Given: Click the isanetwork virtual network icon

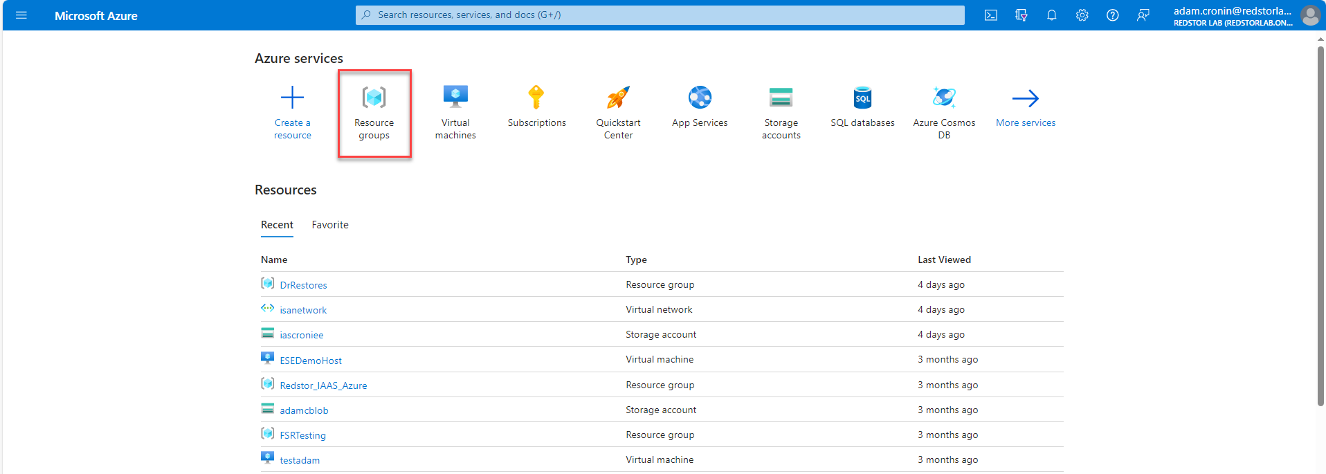Looking at the screenshot, I should tap(268, 308).
